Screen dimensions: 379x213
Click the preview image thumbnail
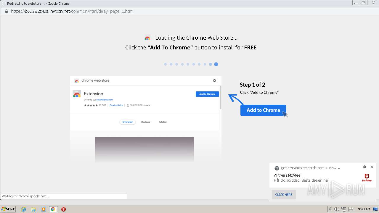(144, 149)
